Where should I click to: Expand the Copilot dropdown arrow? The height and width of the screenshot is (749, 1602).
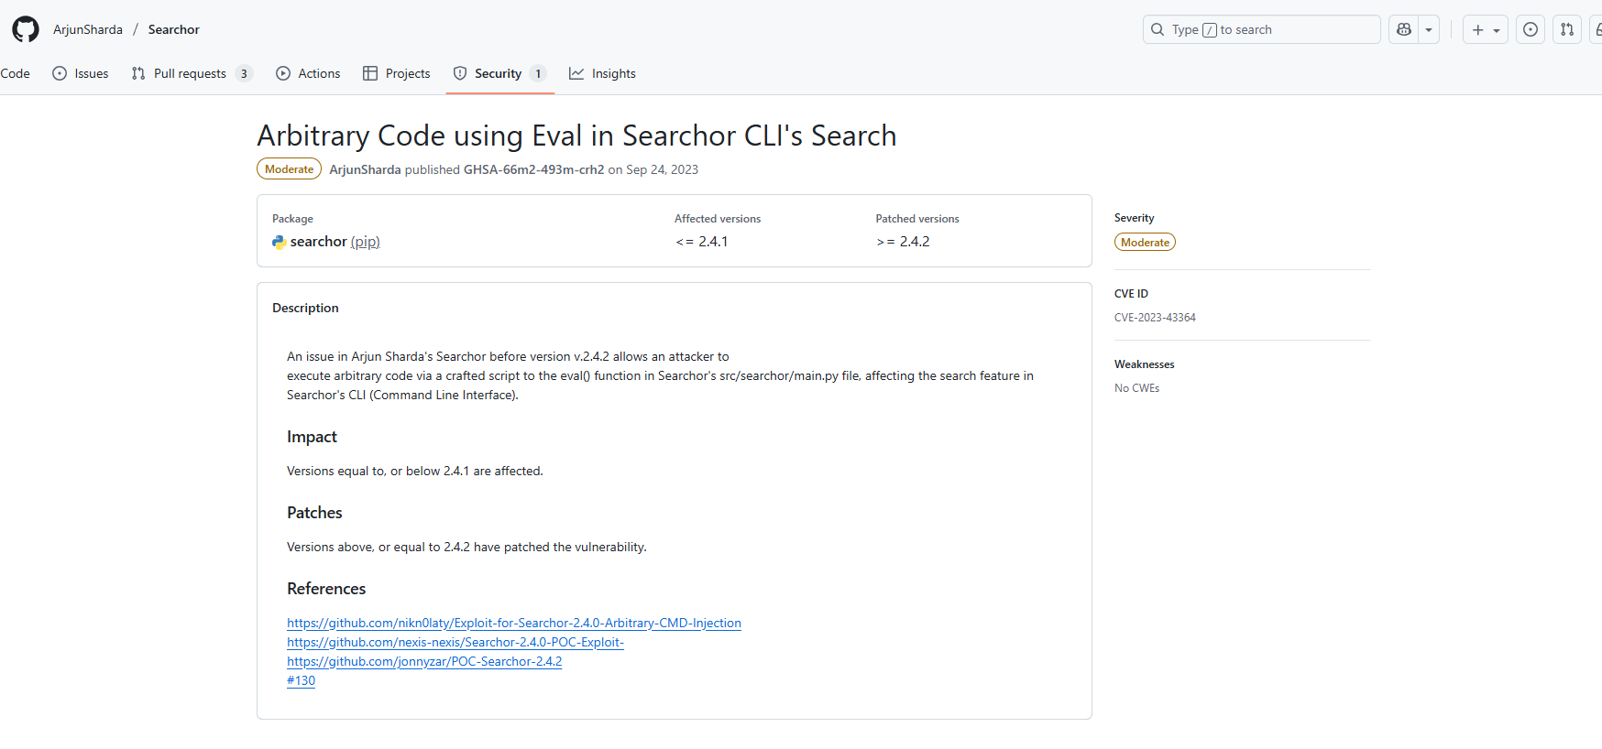[x=1429, y=29]
